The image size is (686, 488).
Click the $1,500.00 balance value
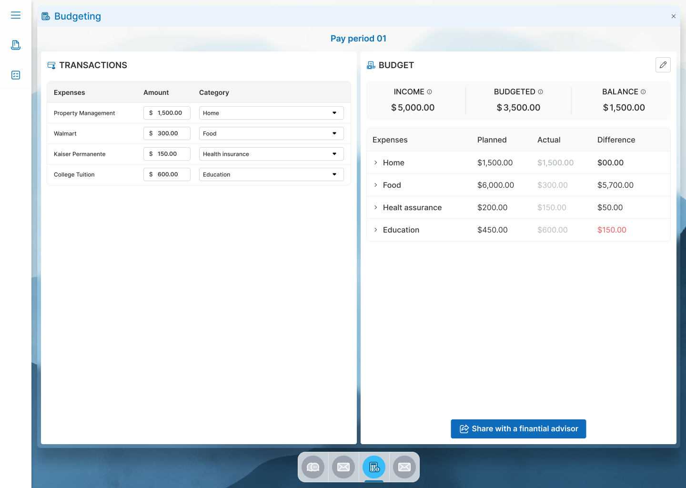[x=624, y=108]
